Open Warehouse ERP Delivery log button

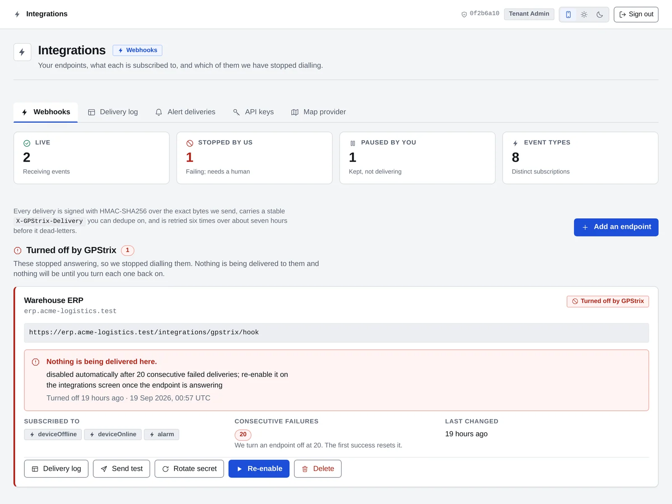point(56,469)
